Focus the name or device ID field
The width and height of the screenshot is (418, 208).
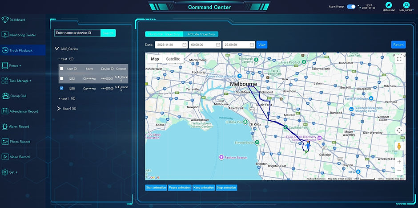(77, 33)
